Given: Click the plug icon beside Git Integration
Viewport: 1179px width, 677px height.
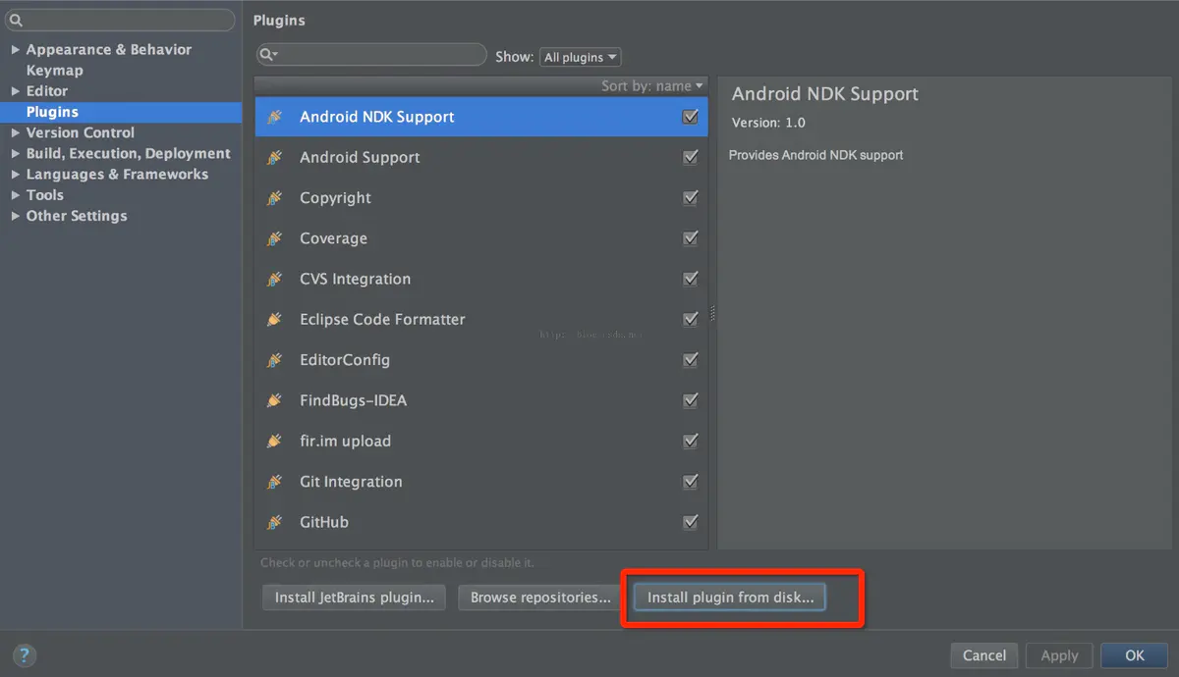Looking at the screenshot, I should (x=275, y=482).
